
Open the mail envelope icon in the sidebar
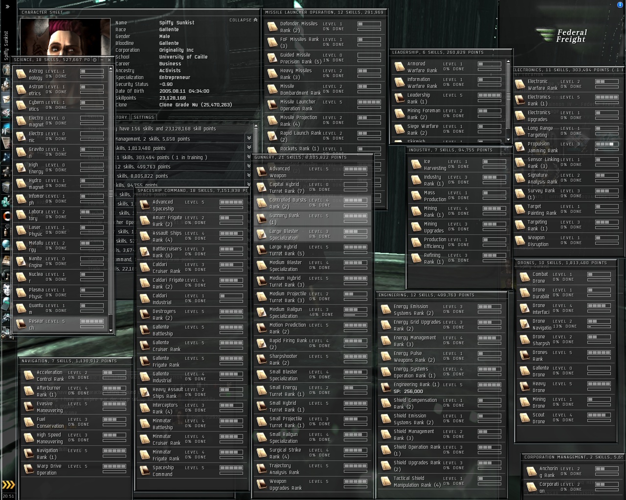(x=6, y=99)
